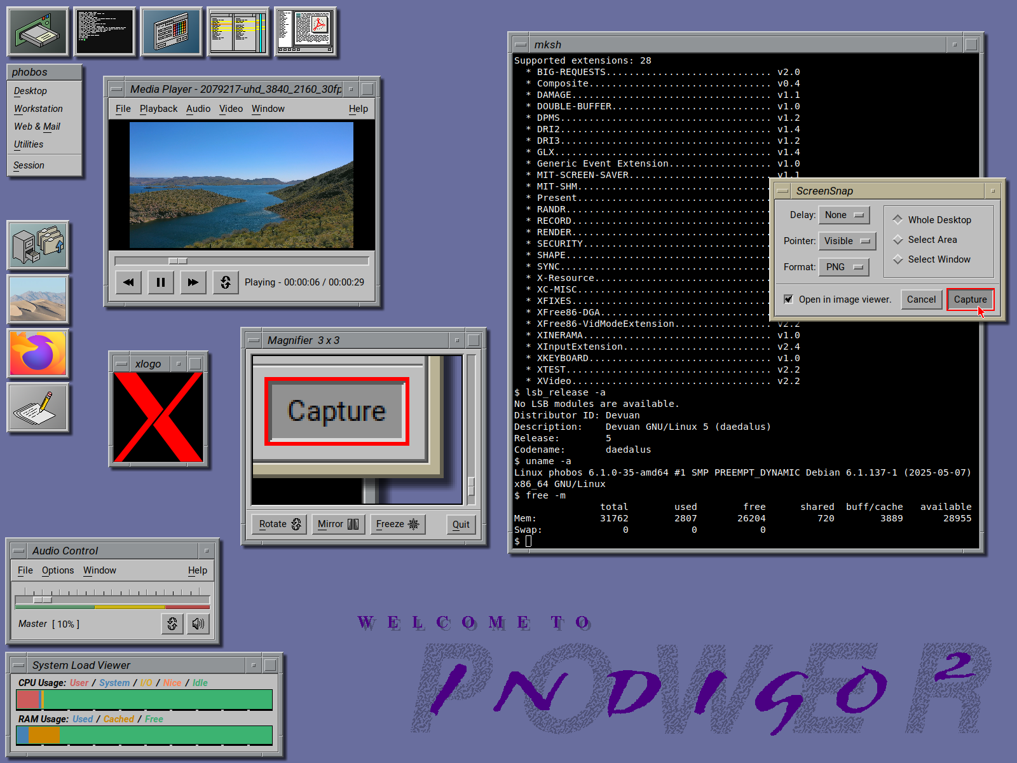
Task: Open the System Load Viewer window menu button
Action: coord(19,665)
